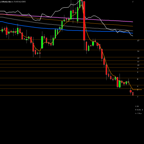Screen dimensions: 144x144
Task: Click the price axis label 10
Action: [x=138, y=65]
